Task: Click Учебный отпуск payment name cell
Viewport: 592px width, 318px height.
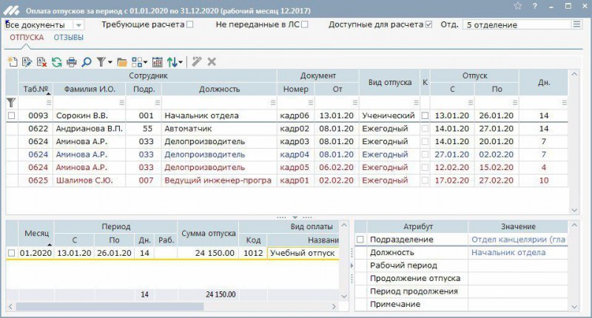Action: click(303, 253)
